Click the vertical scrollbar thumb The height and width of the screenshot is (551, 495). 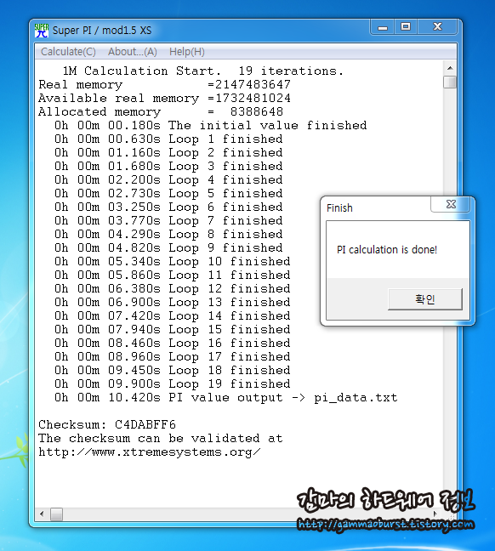[450, 82]
